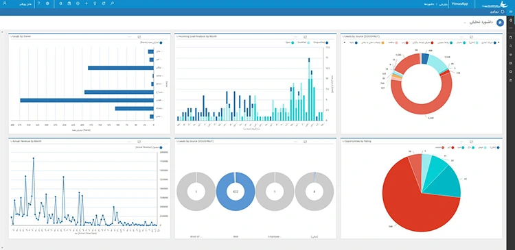Collapse the Leads by Owner chart chevron
Image resolution: width=515 pixels, height=250 pixels.
click(x=11, y=37)
